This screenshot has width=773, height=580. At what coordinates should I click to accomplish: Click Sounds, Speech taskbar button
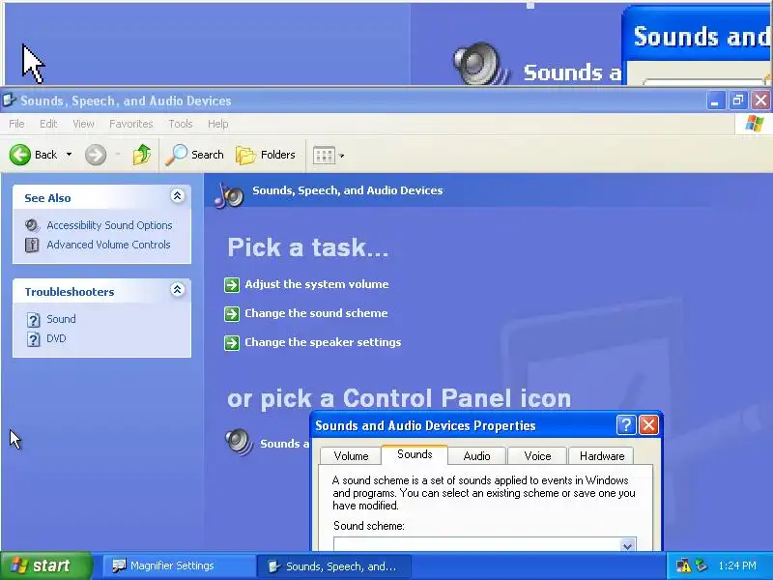333,566
